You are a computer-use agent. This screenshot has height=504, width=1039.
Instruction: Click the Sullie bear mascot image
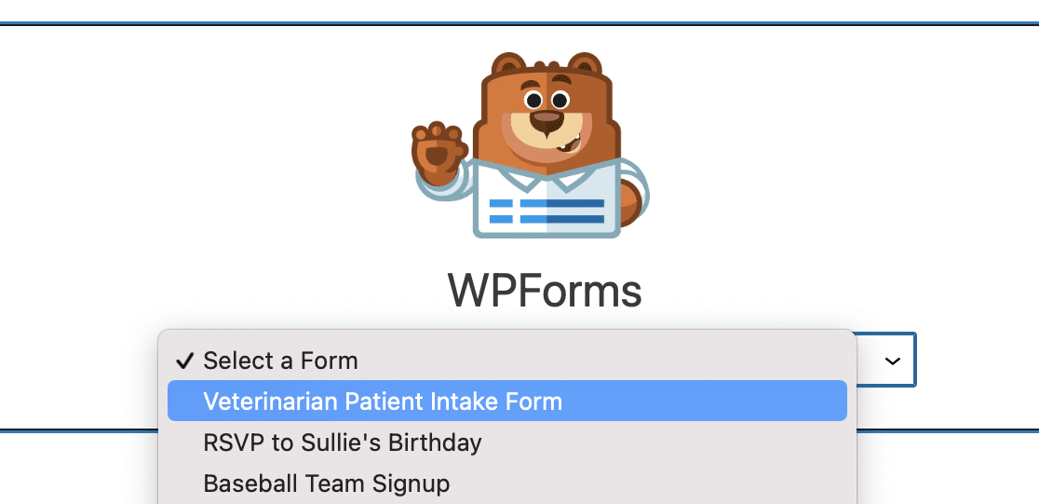530,145
